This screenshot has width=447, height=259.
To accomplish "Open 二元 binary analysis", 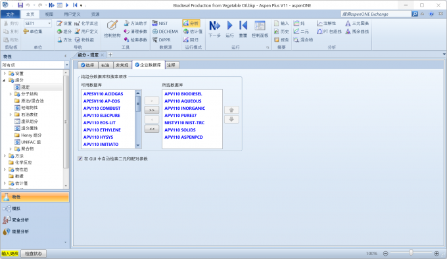I will (301, 32).
